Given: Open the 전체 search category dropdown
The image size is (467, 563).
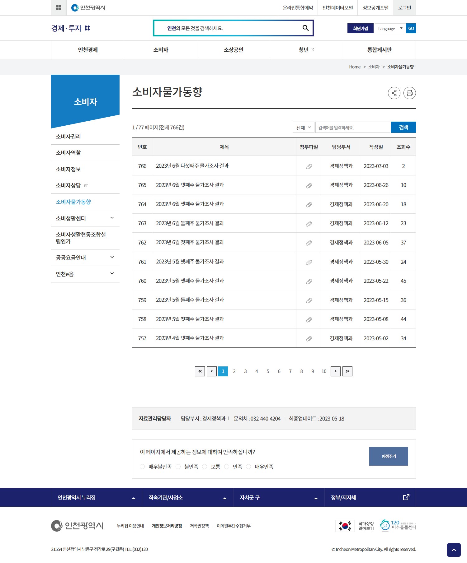Looking at the screenshot, I should 304,127.
